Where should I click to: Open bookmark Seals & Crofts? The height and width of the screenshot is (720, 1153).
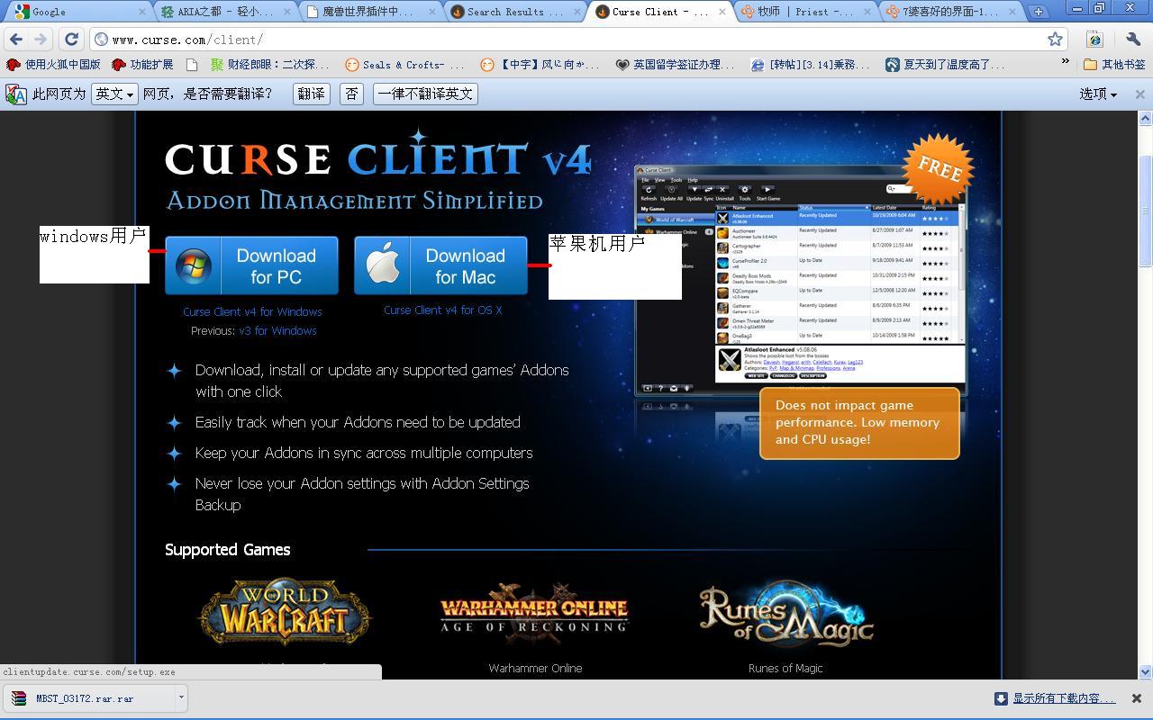[405, 65]
